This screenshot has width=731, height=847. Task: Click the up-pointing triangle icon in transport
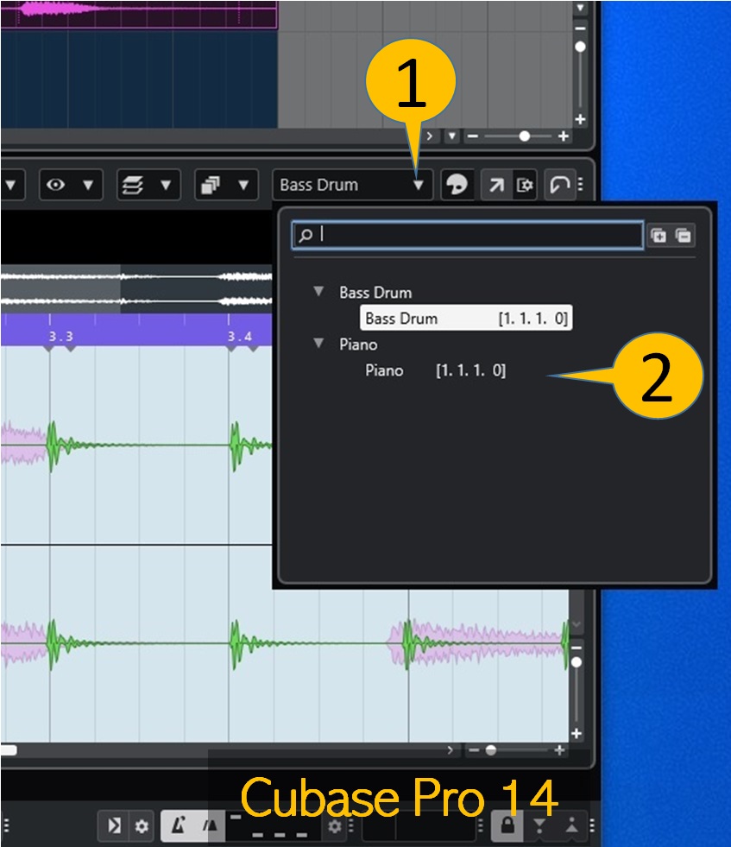click(x=571, y=825)
